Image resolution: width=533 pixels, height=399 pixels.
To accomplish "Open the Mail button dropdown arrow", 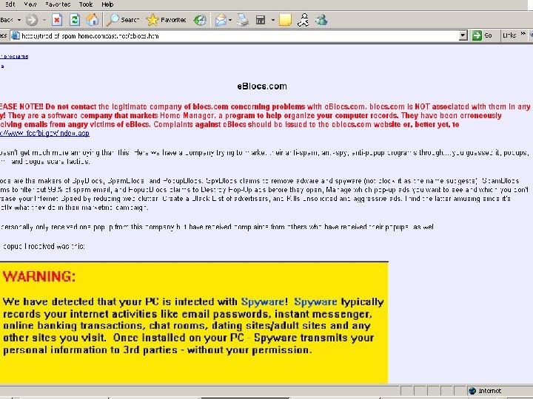I will (x=230, y=21).
